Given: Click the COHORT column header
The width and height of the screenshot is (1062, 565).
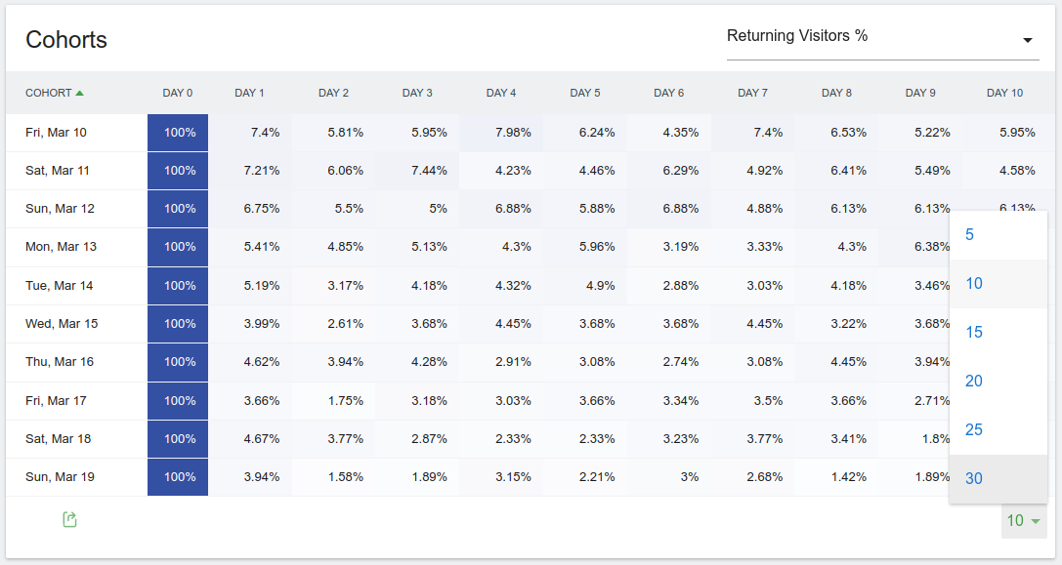Looking at the screenshot, I should (49, 94).
